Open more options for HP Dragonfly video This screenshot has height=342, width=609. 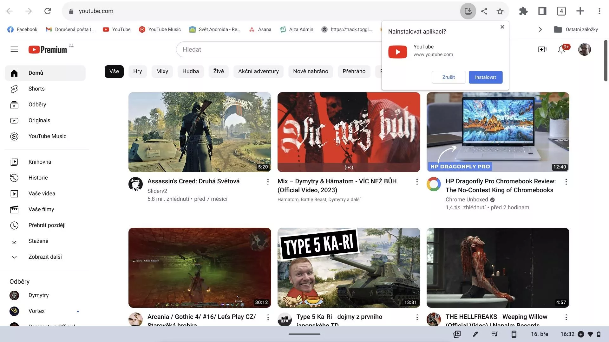click(566, 182)
